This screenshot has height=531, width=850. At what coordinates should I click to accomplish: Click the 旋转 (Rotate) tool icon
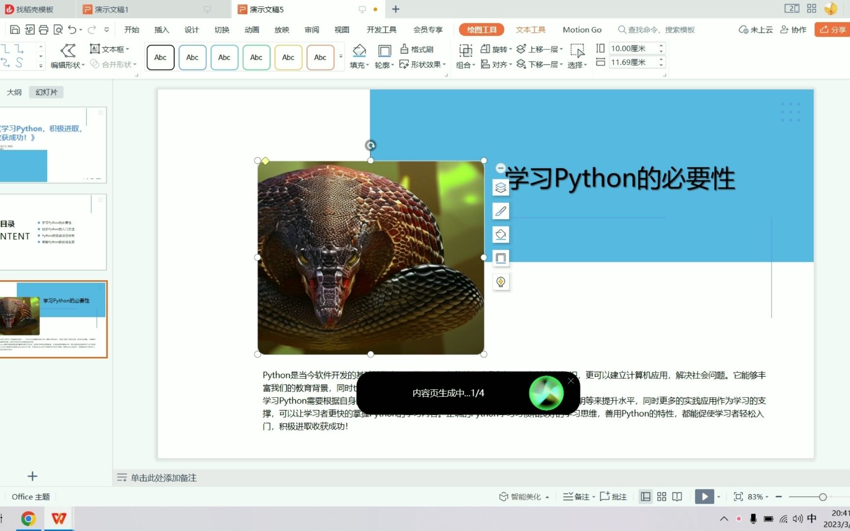point(497,49)
